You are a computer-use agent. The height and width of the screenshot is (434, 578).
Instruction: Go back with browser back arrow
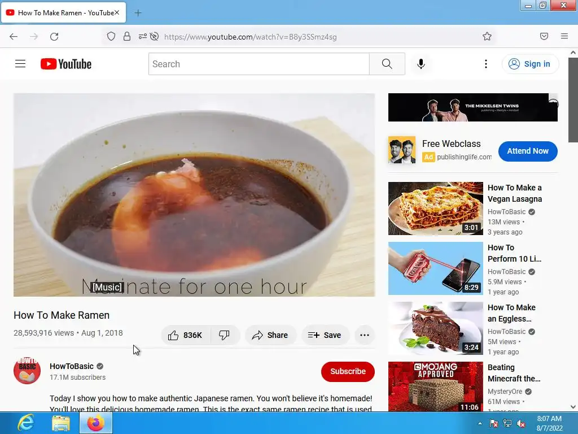(x=14, y=36)
